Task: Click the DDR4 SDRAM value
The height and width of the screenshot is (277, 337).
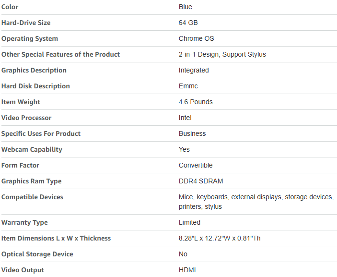Action: tap(201, 181)
